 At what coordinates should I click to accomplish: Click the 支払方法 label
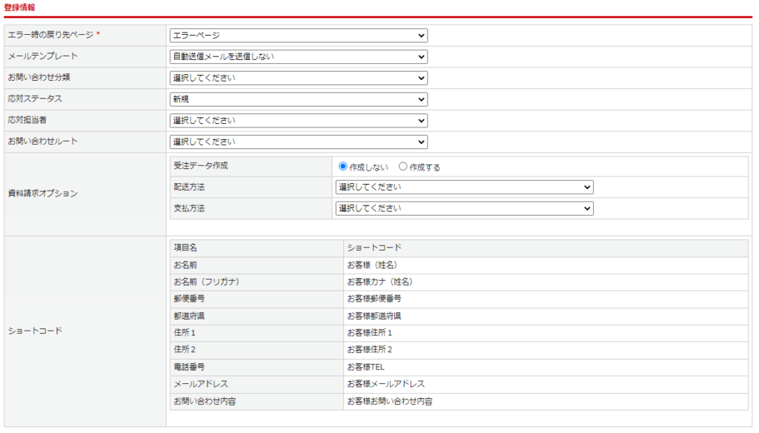click(x=189, y=208)
